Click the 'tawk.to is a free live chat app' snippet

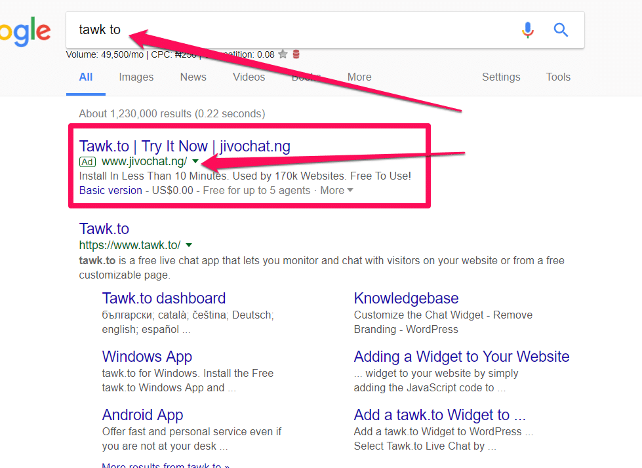[x=322, y=267]
